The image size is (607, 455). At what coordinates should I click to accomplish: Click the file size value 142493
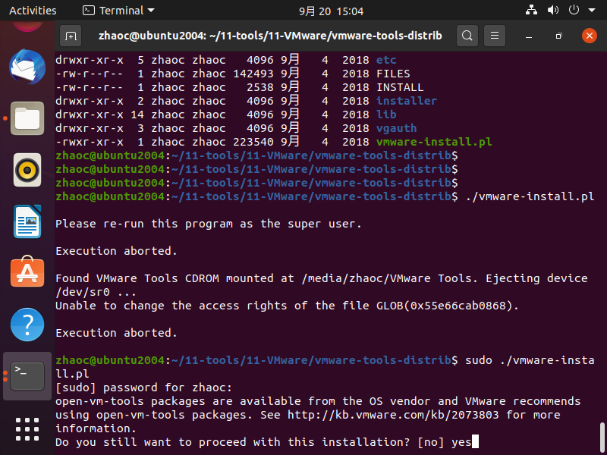click(253, 74)
